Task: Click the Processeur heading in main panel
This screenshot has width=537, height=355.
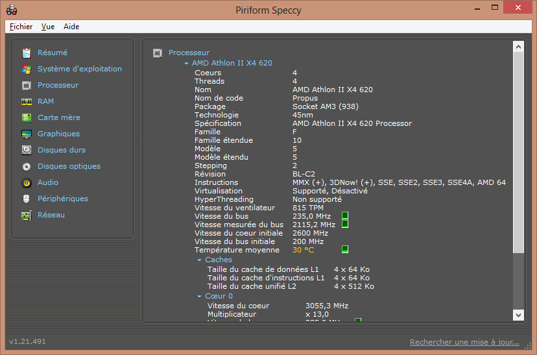Action: tap(189, 53)
